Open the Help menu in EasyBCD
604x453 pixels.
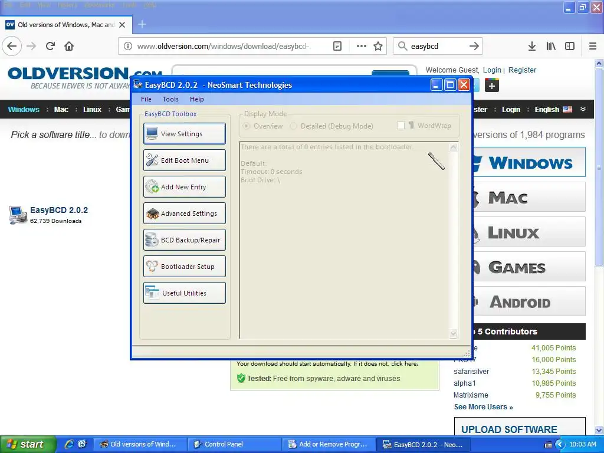coord(197,99)
